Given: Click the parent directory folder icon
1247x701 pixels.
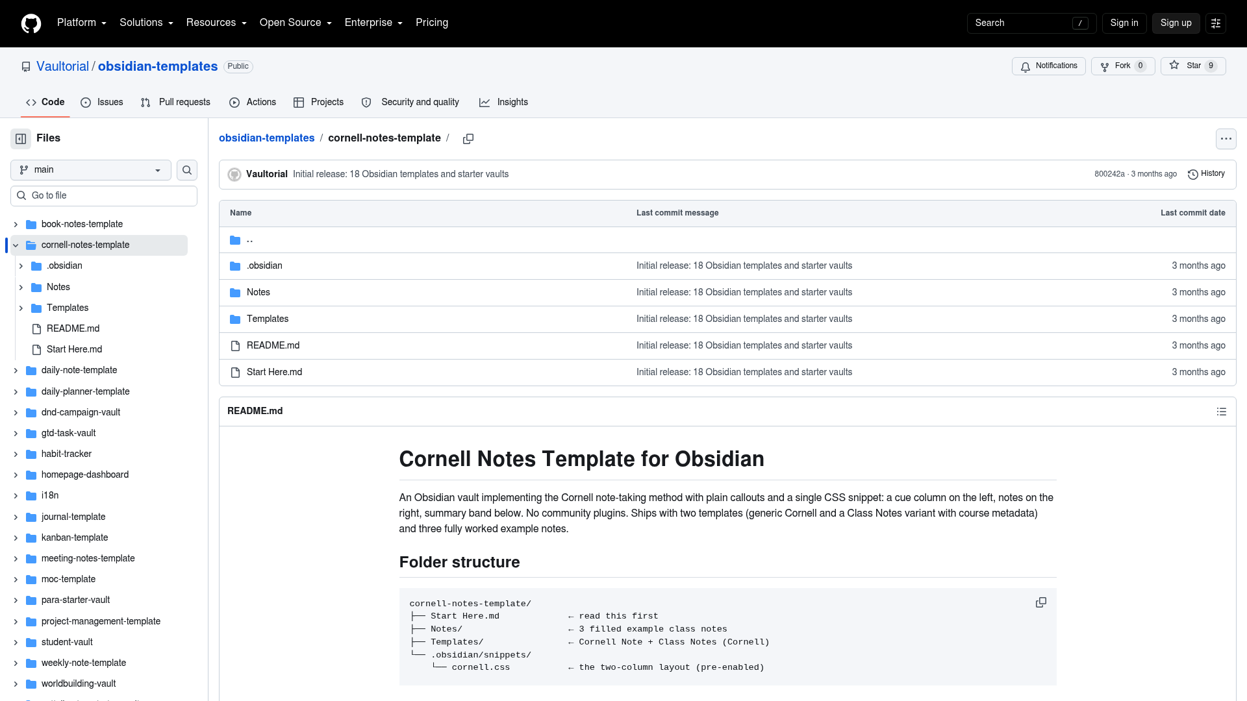Looking at the screenshot, I should [x=235, y=240].
